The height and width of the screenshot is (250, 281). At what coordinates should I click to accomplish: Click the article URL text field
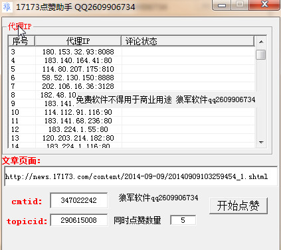point(141,176)
